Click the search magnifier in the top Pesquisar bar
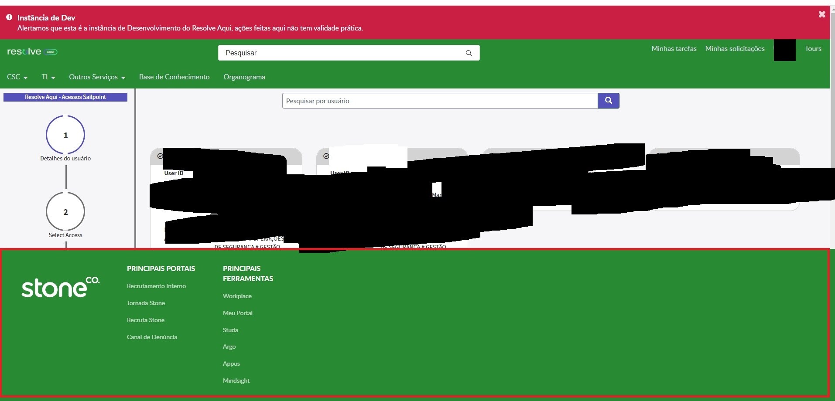The width and height of the screenshot is (835, 401). (468, 53)
